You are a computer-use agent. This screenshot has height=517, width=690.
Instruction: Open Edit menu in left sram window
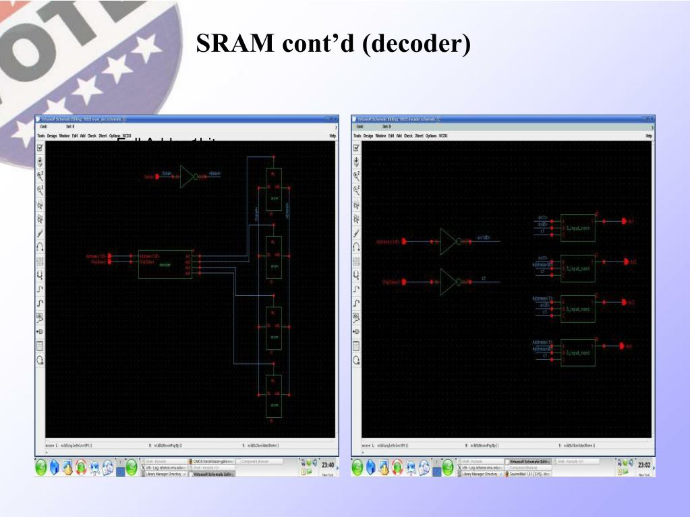pos(75,136)
